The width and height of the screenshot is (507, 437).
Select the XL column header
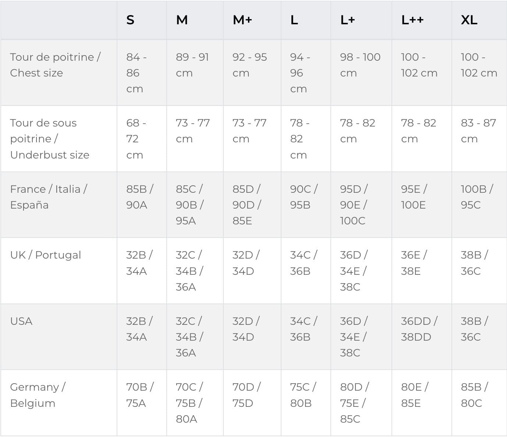coord(469,20)
